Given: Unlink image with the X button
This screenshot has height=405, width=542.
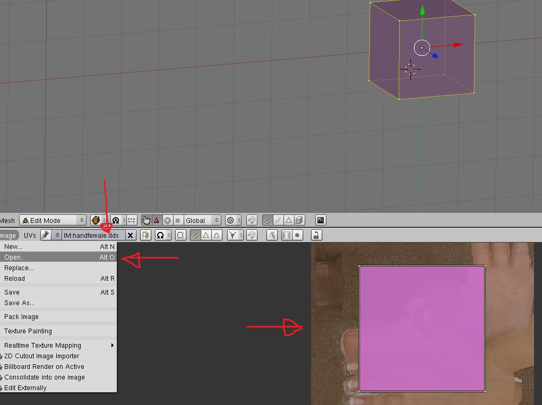Looking at the screenshot, I should click(130, 235).
